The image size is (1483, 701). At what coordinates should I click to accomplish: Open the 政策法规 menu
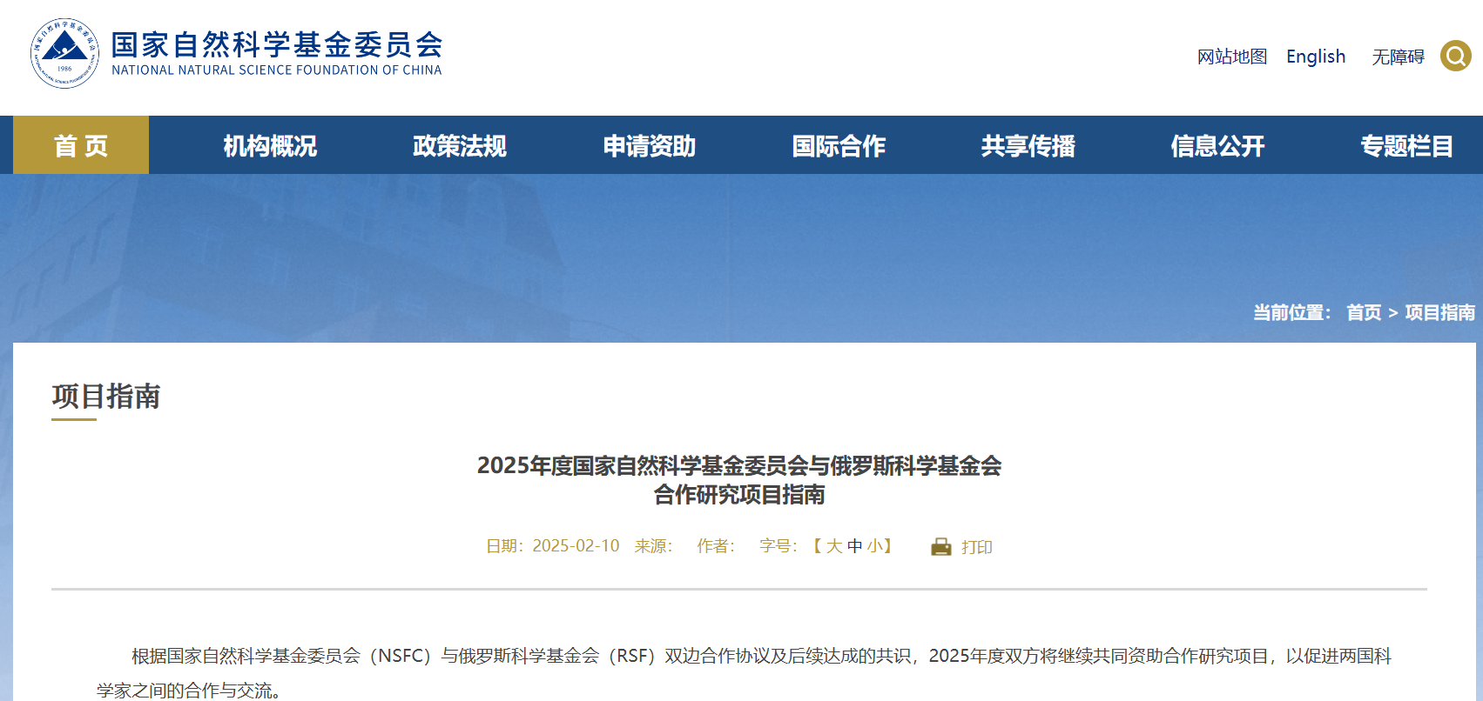[459, 145]
